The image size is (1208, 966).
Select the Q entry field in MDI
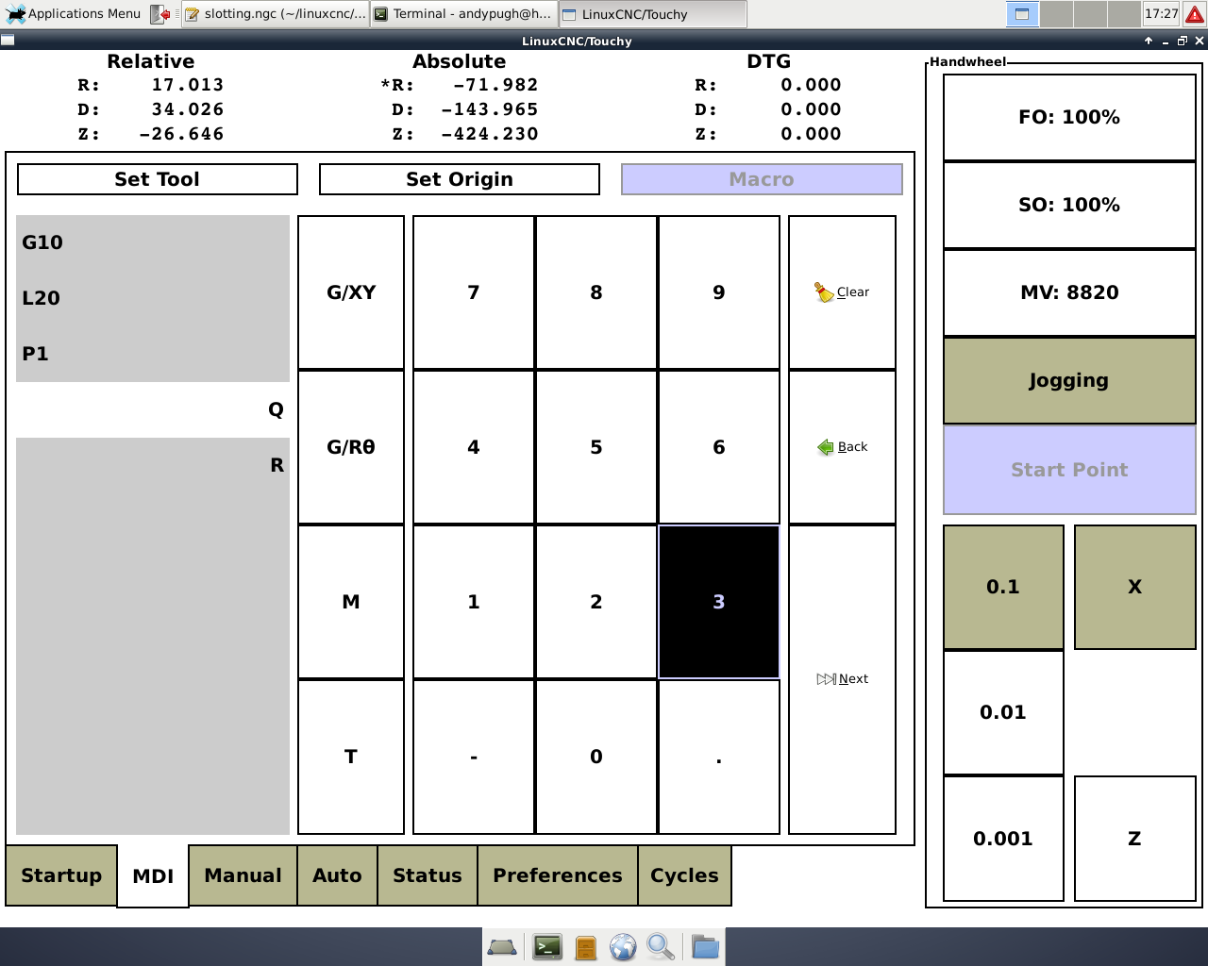153,409
